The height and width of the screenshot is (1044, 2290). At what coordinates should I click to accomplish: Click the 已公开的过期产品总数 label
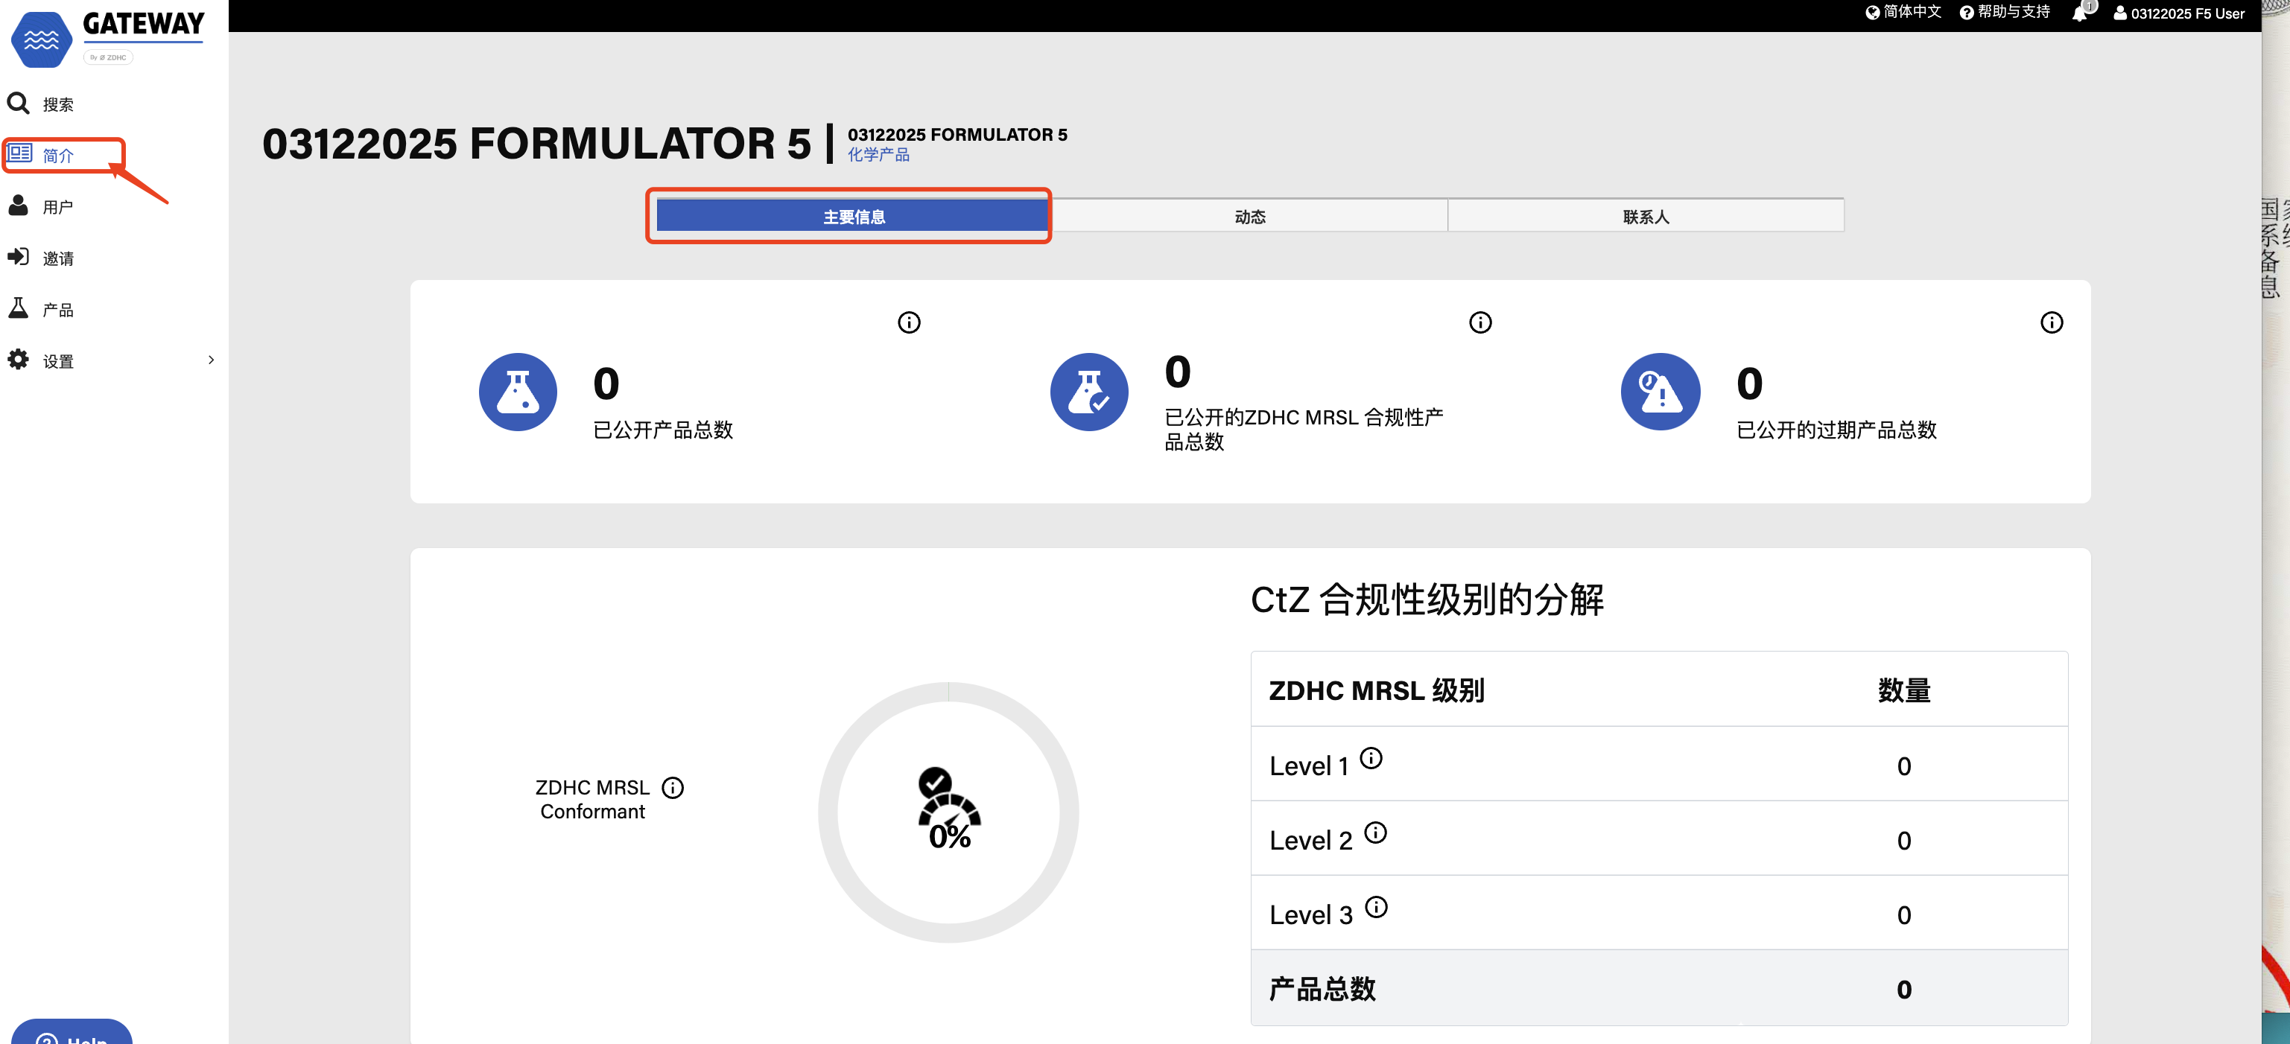[1836, 430]
